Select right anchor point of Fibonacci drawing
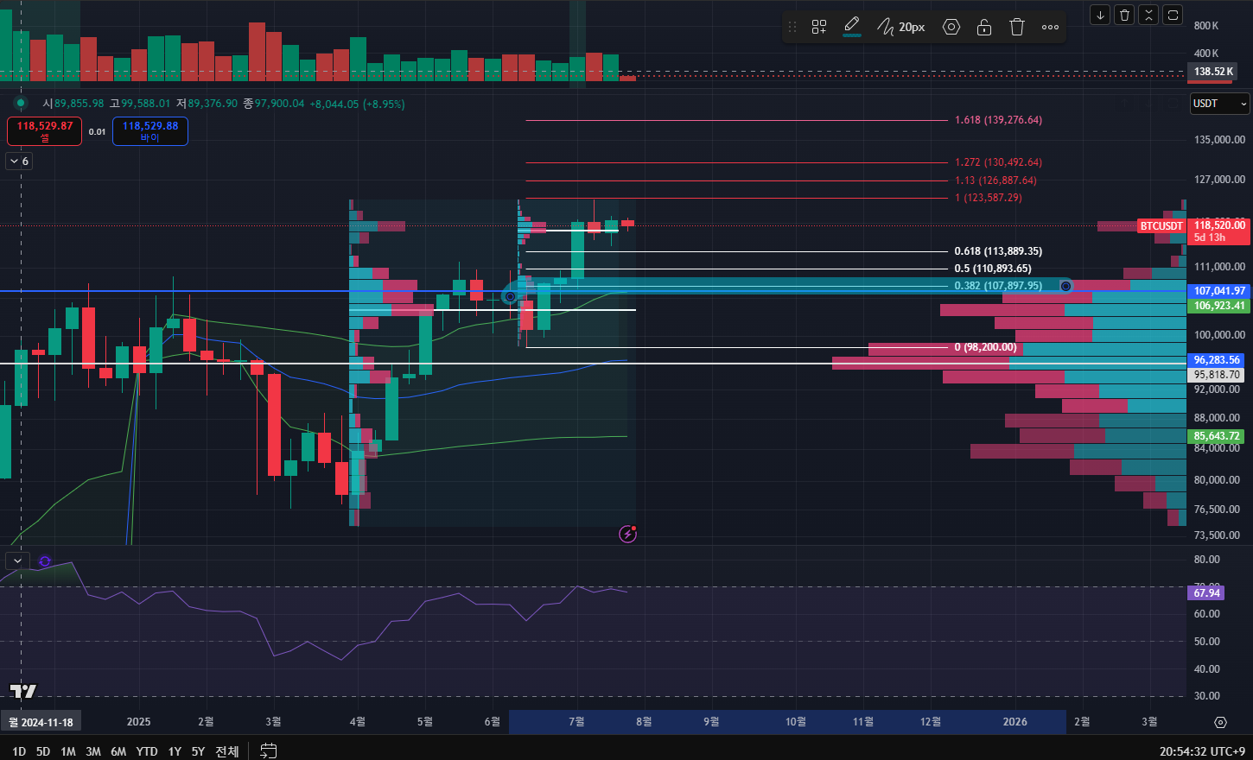Viewport: 1253px width, 760px height. click(1066, 286)
